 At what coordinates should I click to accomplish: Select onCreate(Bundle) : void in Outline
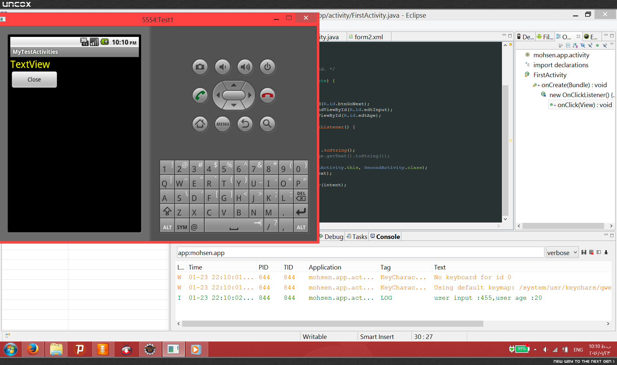click(574, 85)
